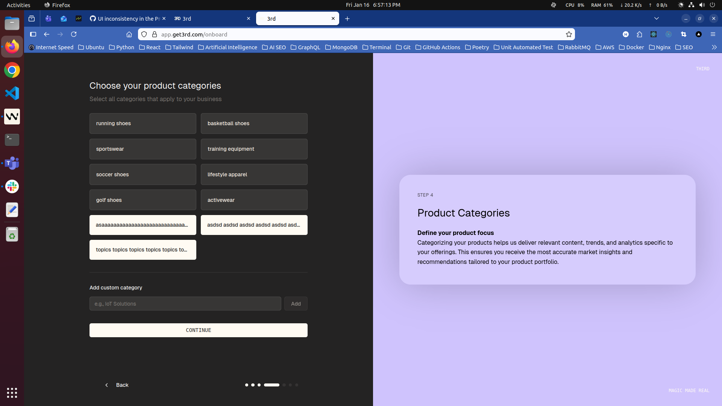Switch to the GitHub UI inconsistency tab

click(x=126, y=18)
